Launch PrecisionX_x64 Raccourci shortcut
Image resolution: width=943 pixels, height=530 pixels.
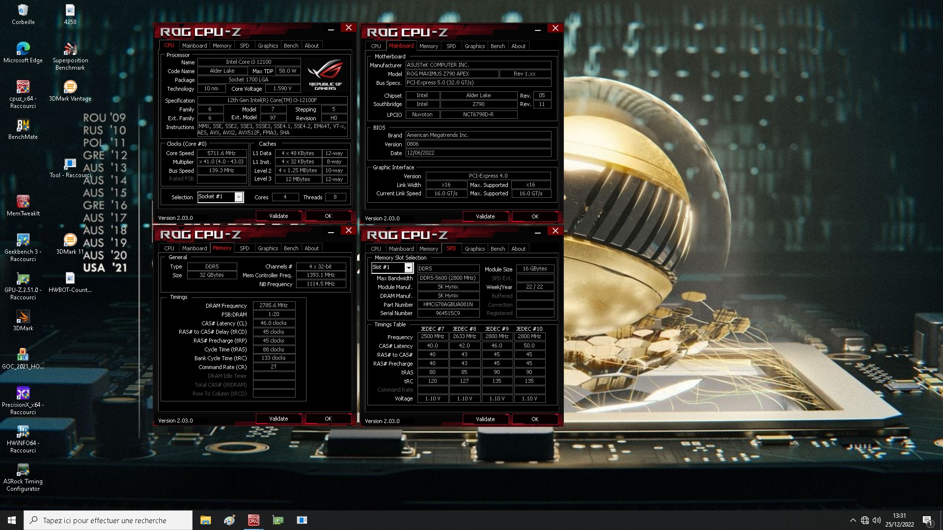(x=23, y=400)
